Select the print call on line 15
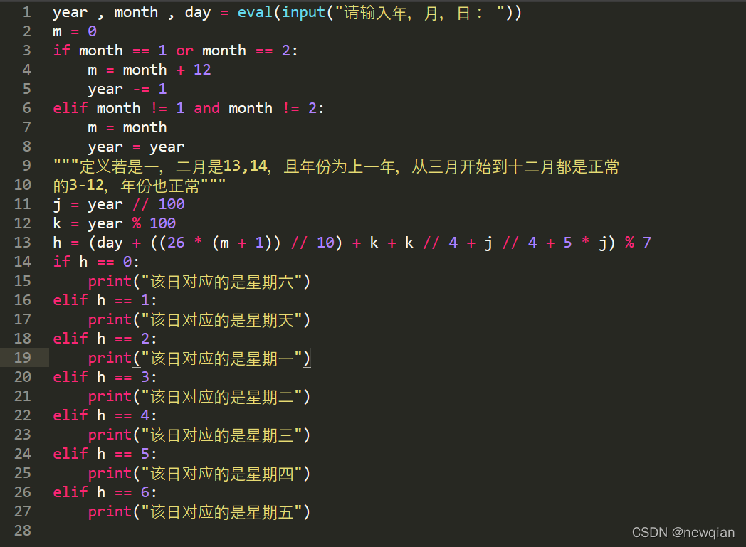 [x=109, y=280]
